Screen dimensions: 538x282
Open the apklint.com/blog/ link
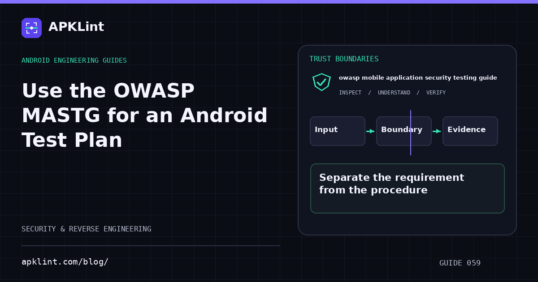(x=65, y=262)
